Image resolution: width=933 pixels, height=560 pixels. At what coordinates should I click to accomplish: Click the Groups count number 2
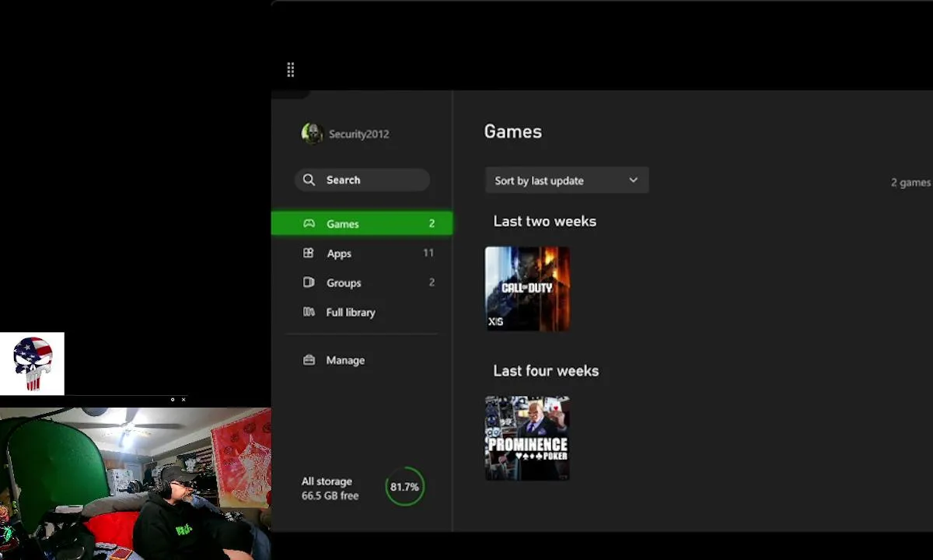point(432,282)
